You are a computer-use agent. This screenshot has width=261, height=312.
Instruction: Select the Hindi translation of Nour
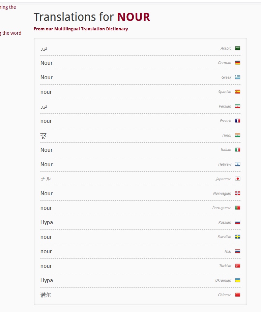coord(43,135)
